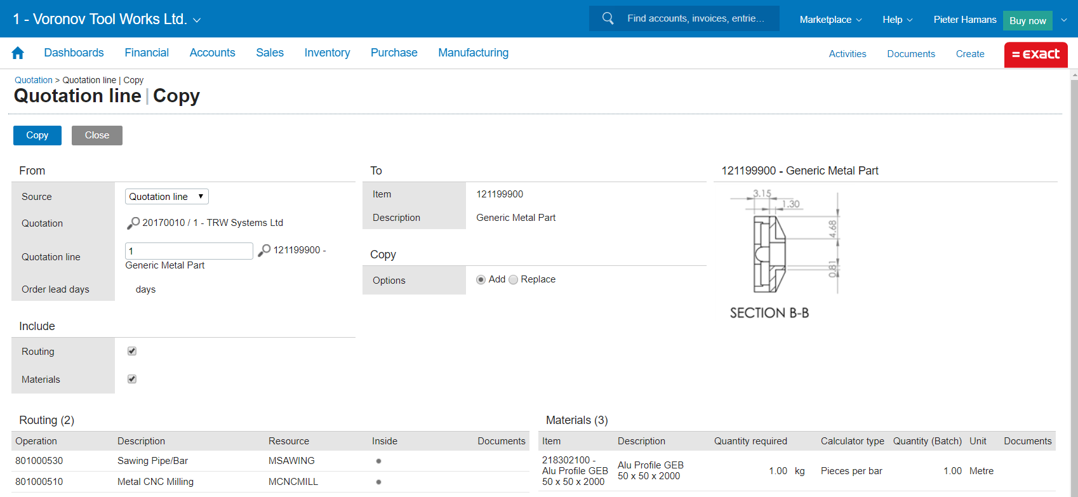
Task: Expand the Marketplace menu
Action: tap(830, 20)
